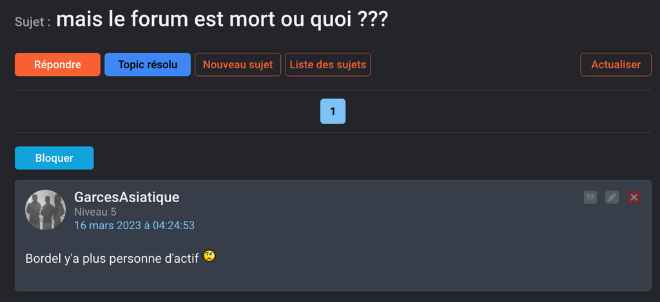Viewport: 660px width, 302px height.
Task: Click the post header bar beside the username
Action: point(387,206)
